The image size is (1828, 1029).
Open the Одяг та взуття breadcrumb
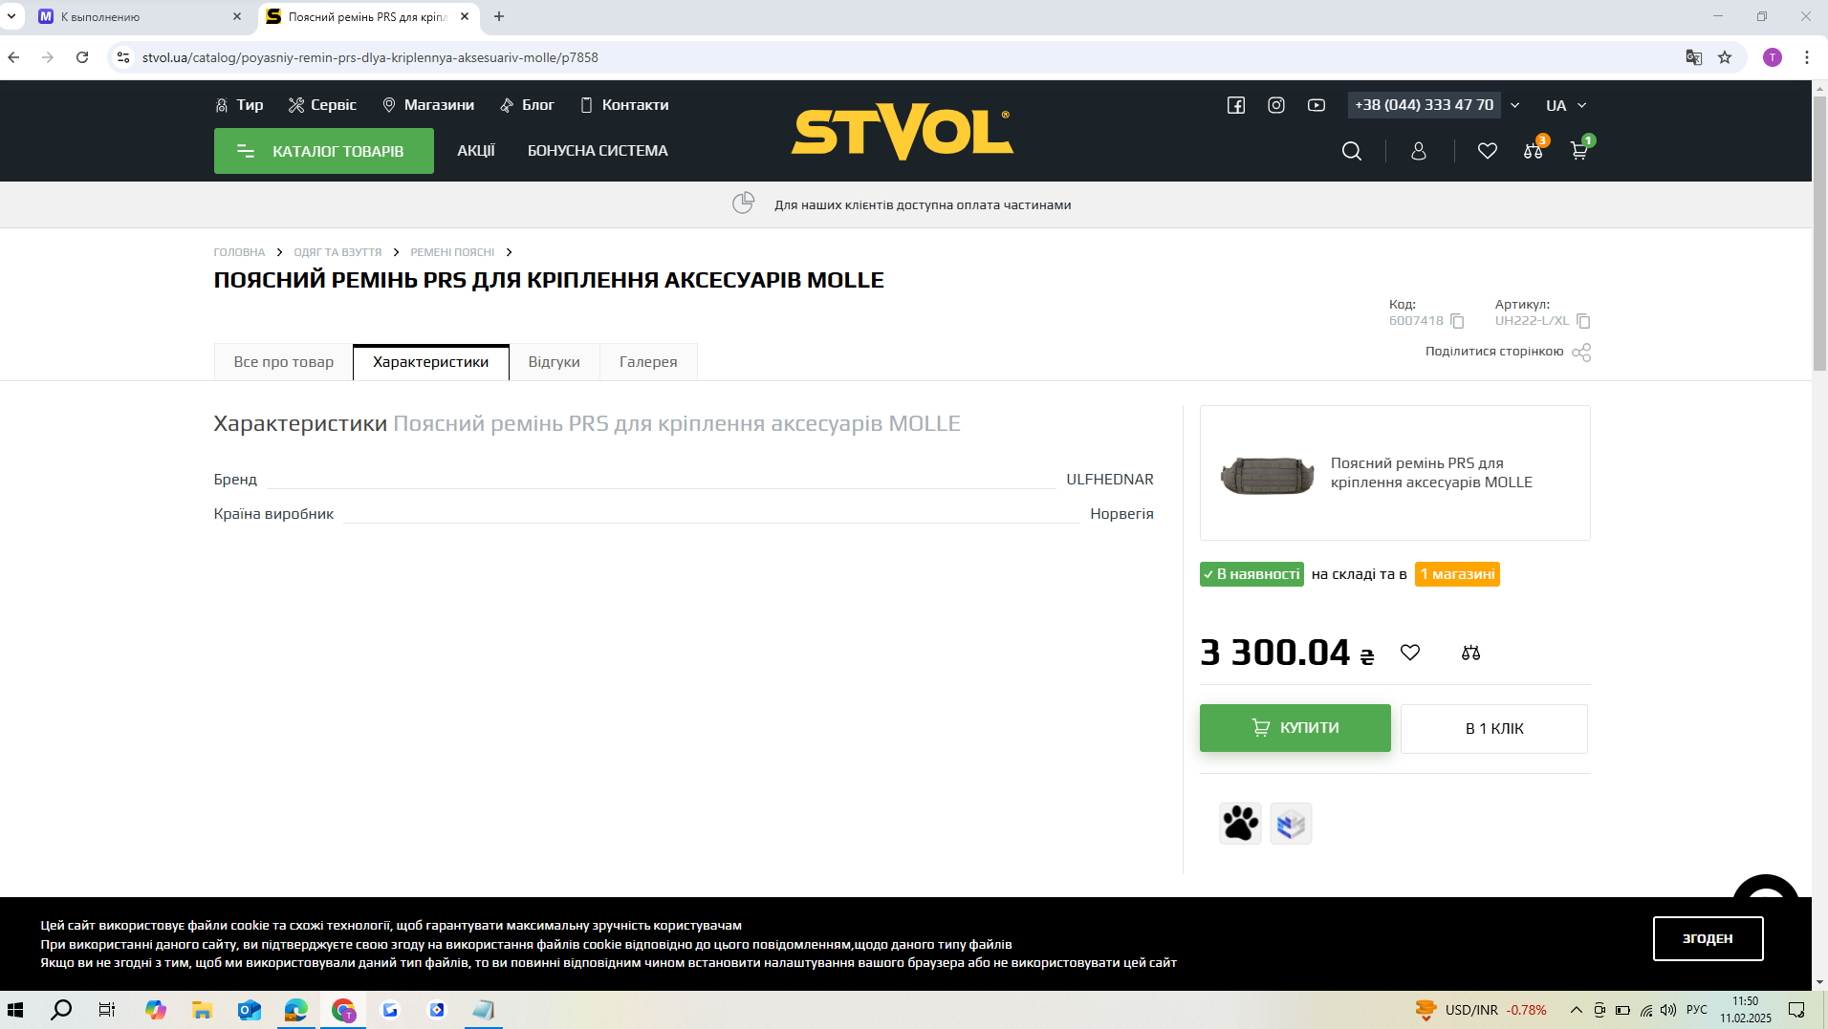(x=337, y=252)
